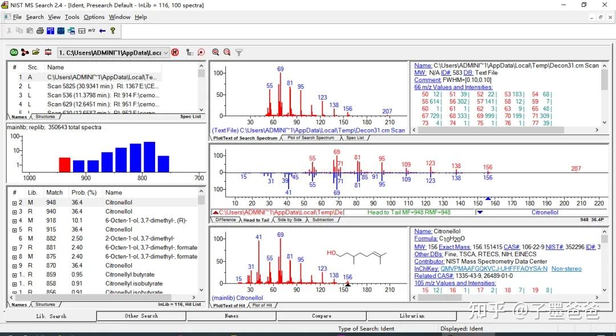The height and width of the screenshot is (336, 616).
Task: Switch to Side by Side tab
Action: click(290, 220)
